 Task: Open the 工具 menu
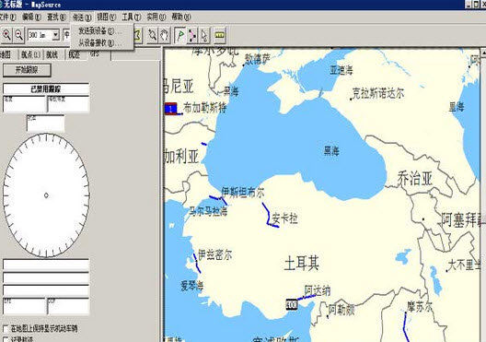131,17
